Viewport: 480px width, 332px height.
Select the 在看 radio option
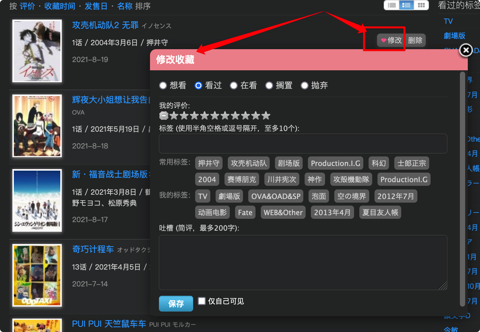[233, 85]
